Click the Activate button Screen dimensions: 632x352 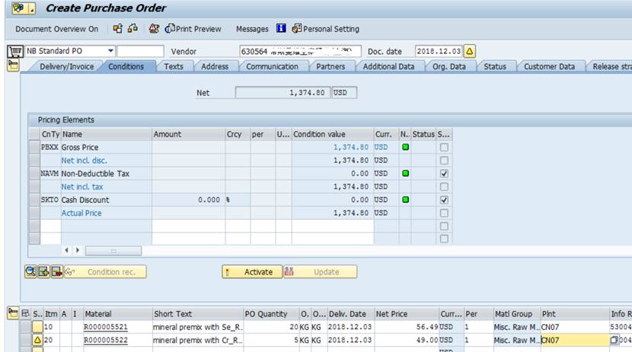point(252,271)
